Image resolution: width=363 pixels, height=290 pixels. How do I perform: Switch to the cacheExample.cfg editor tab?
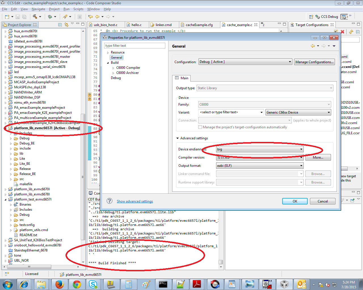pos(199,25)
